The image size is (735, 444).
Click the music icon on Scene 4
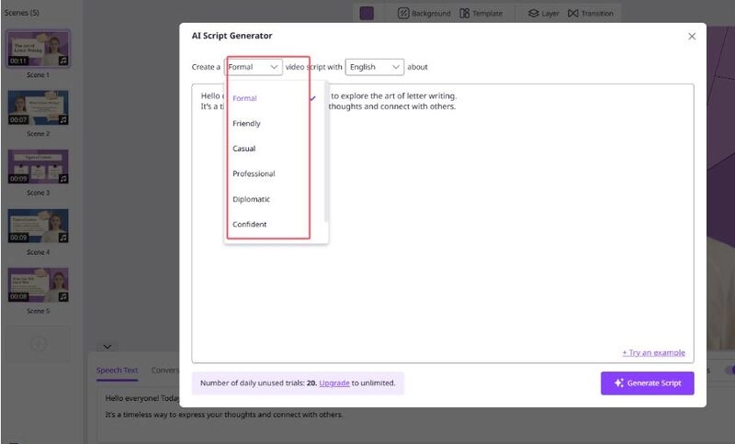pos(63,238)
